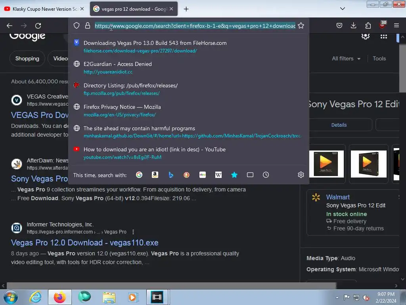The width and height of the screenshot is (406, 305).
Task: Switch to Klasky Csupo YouTube tab
Action: tap(44, 9)
